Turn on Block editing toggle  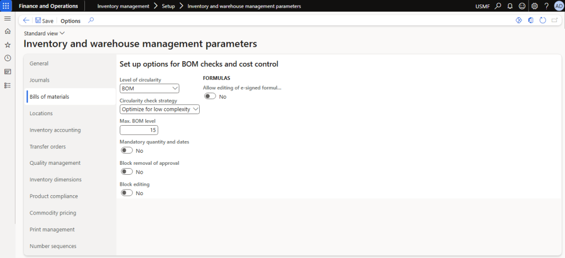(x=126, y=193)
